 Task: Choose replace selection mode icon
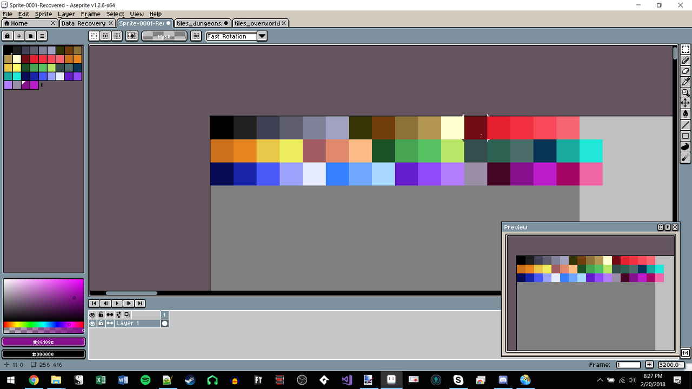click(94, 36)
